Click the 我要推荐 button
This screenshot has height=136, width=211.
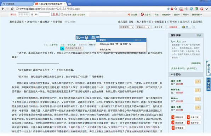[x=178, y=128]
